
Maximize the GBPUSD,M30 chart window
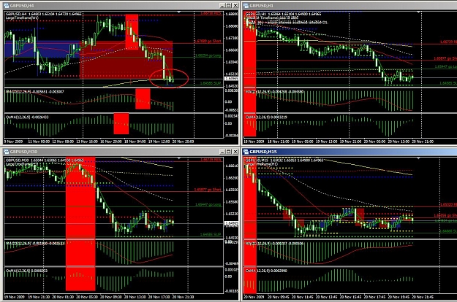(x=228, y=152)
